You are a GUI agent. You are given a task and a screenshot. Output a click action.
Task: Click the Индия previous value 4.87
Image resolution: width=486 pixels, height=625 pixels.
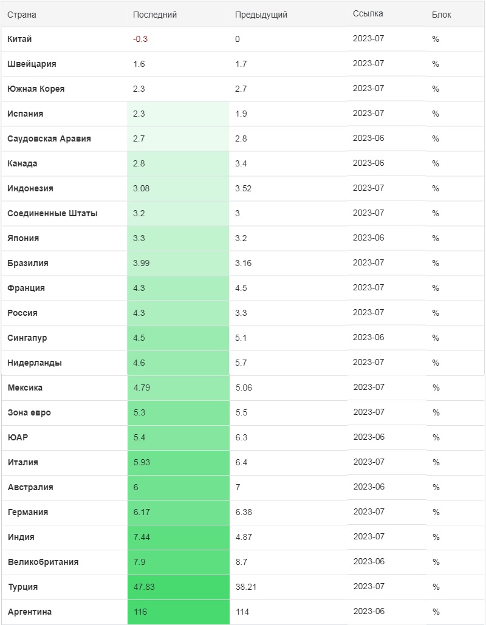click(x=244, y=537)
